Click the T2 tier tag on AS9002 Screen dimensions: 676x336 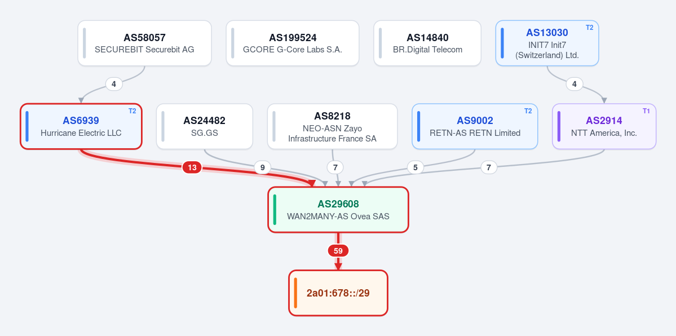528,111
